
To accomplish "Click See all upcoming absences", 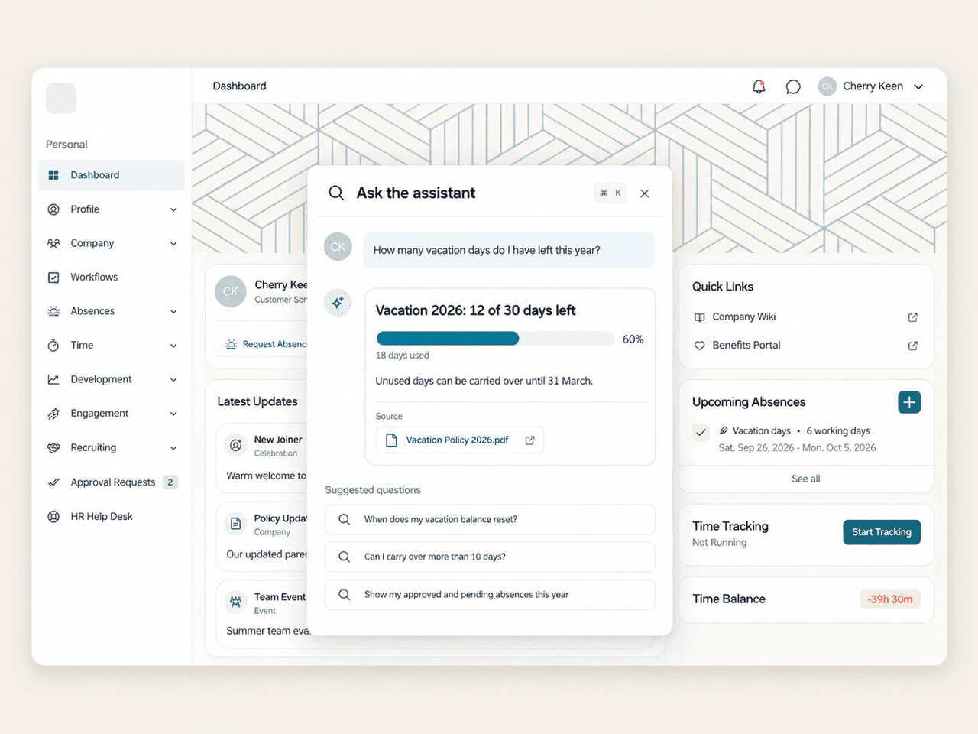I will 805,479.
